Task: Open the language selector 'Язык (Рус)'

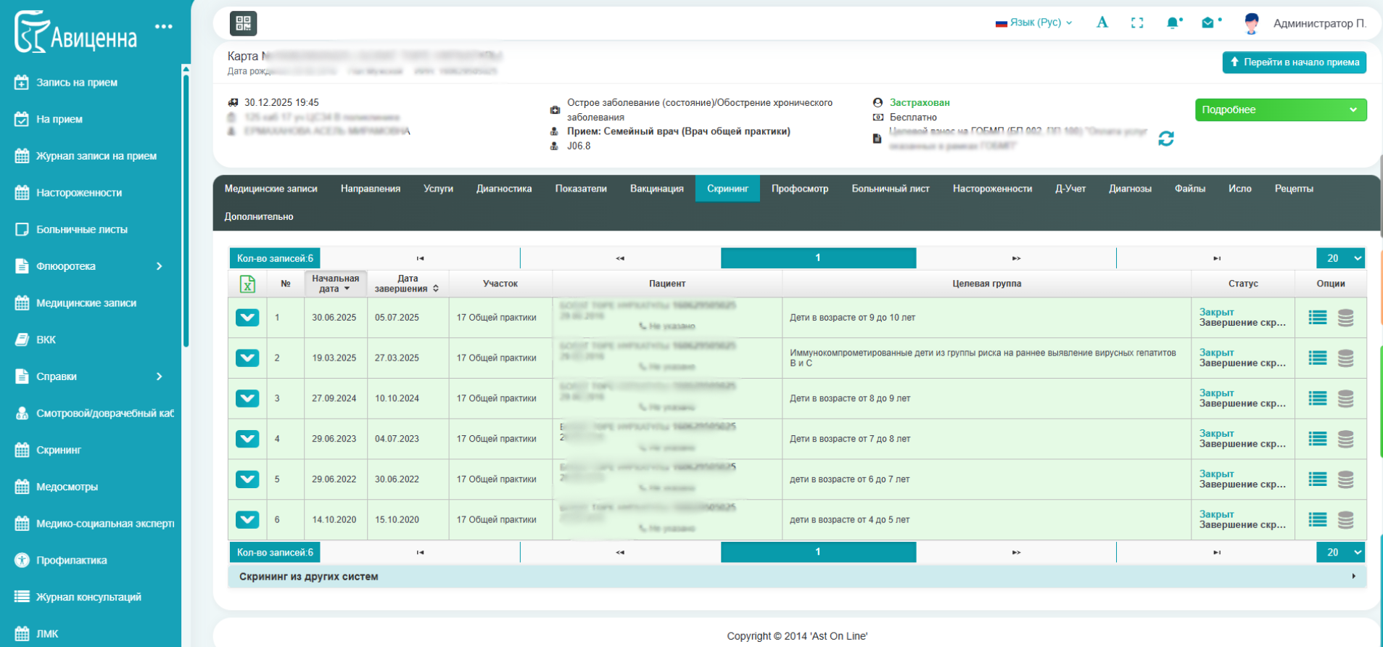Action: (1034, 22)
